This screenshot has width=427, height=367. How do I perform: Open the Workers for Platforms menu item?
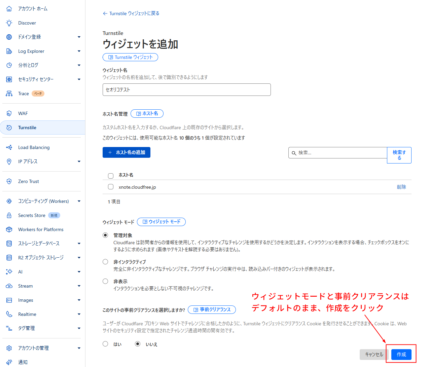click(x=41, y=229)
